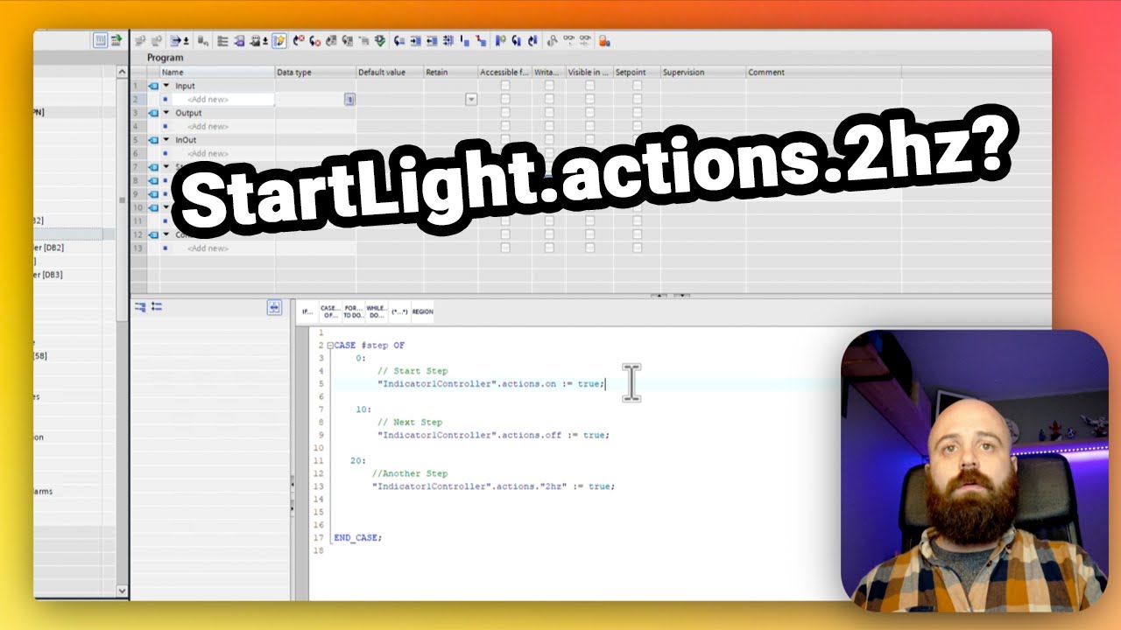Click the first flag bookmark toolbar icon
Image resolution: width=1121 pixels, height=630 pixels.
point(501,40)
